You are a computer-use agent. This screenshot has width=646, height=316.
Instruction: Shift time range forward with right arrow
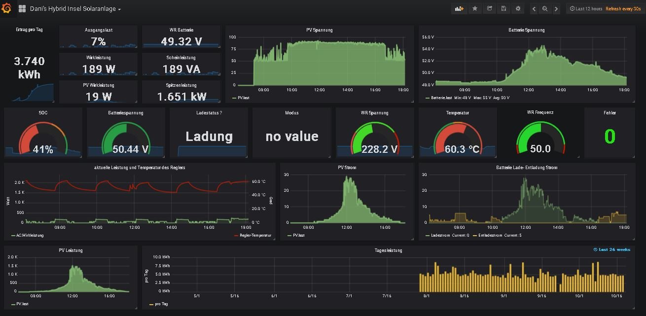[x=556, y=9]
